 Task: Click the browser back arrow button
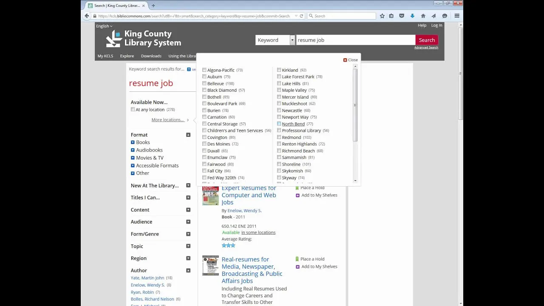87,16
